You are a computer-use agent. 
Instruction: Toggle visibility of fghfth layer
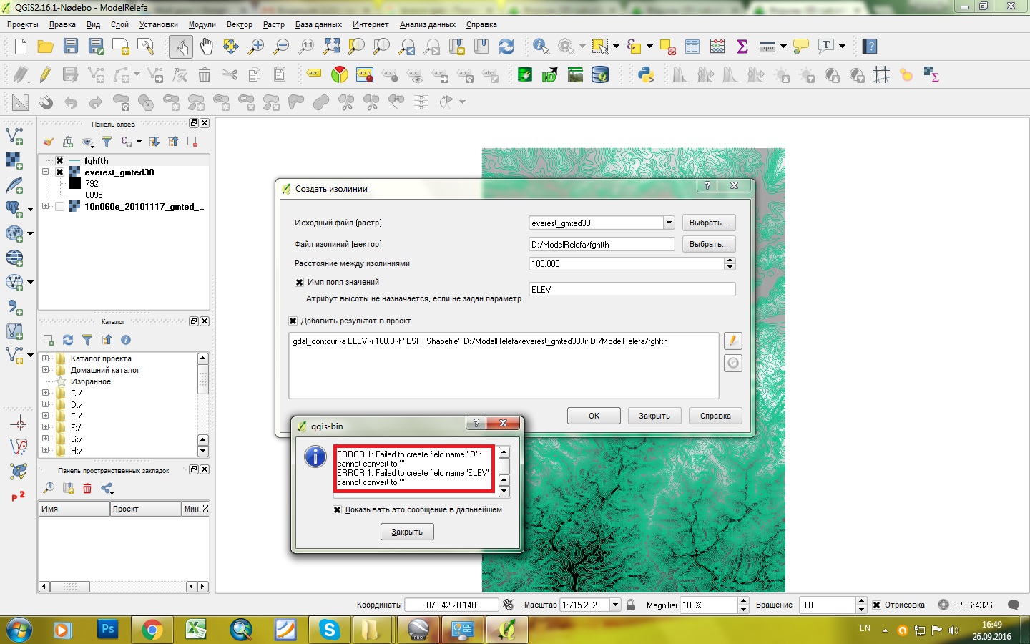click(x=60, y=161)
